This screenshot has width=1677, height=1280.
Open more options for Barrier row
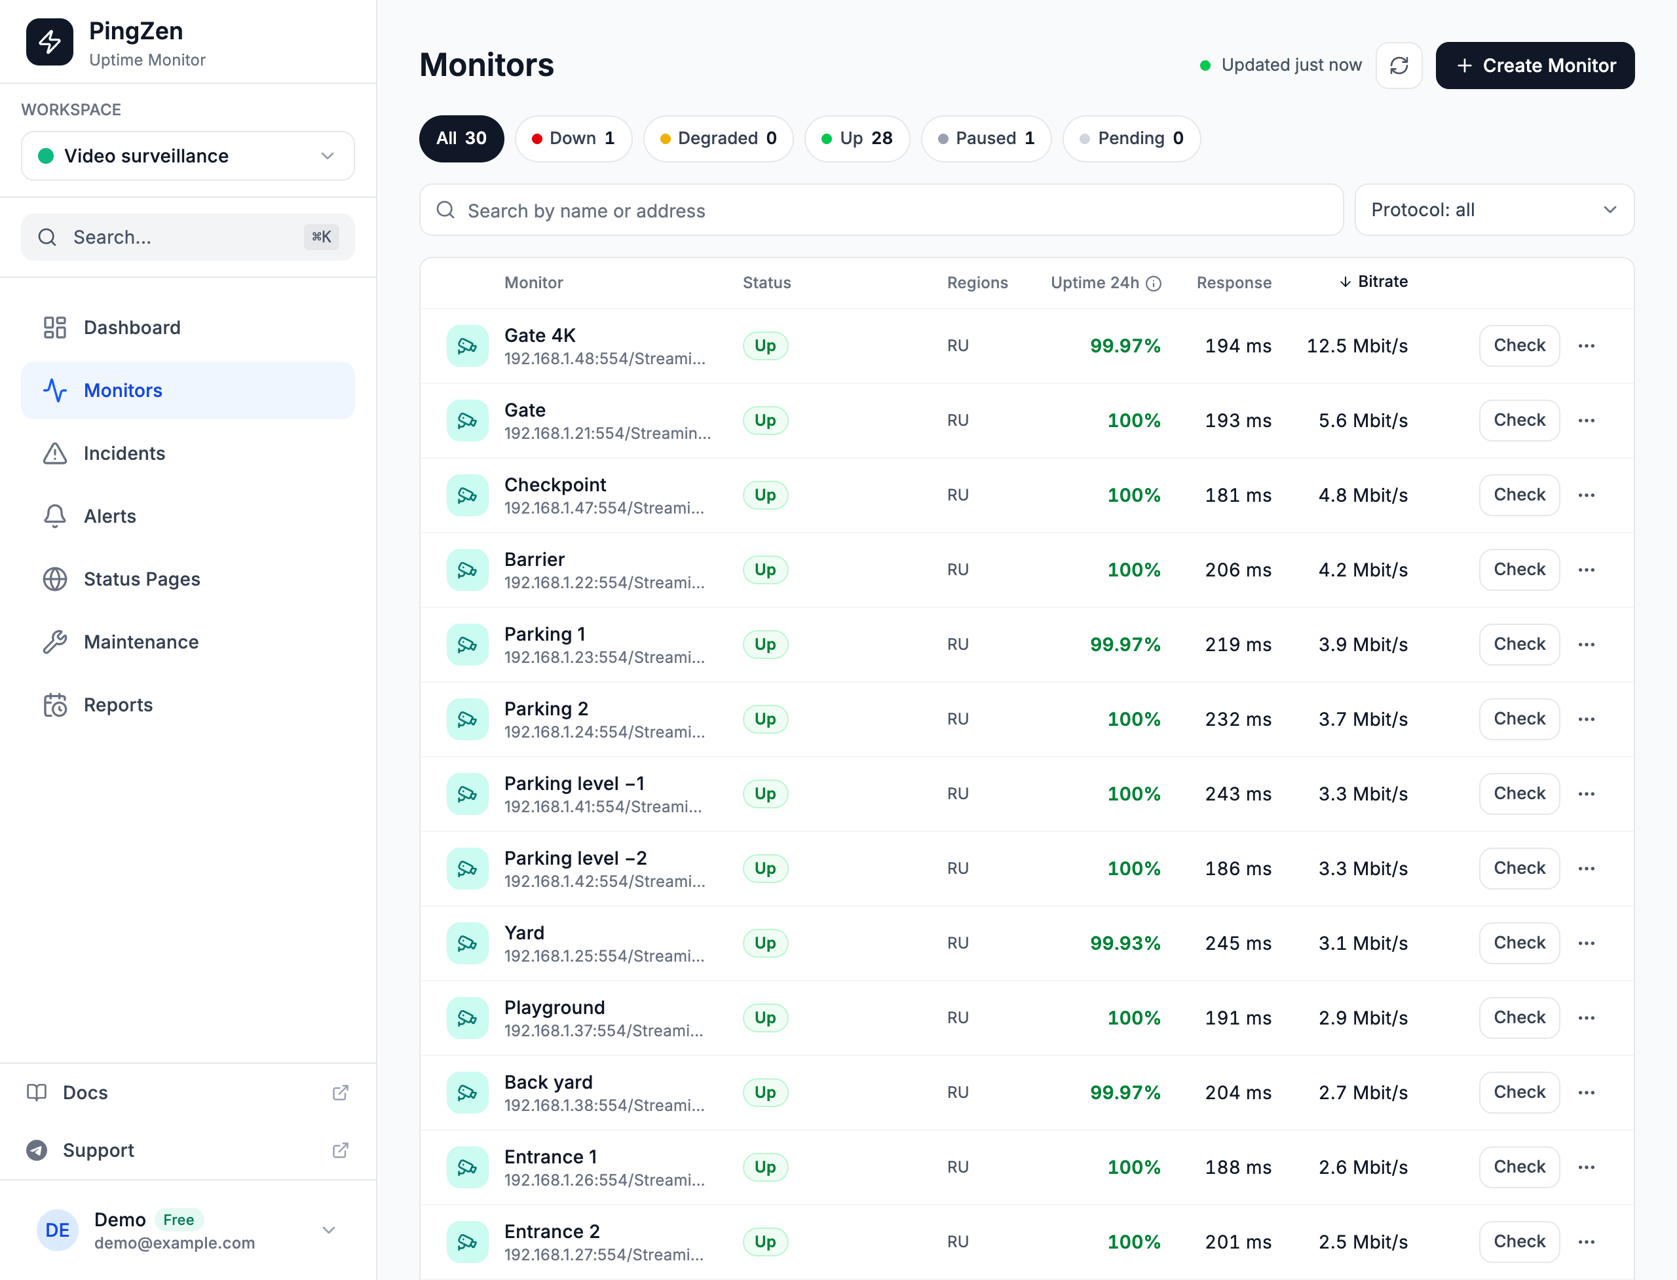1587,570
